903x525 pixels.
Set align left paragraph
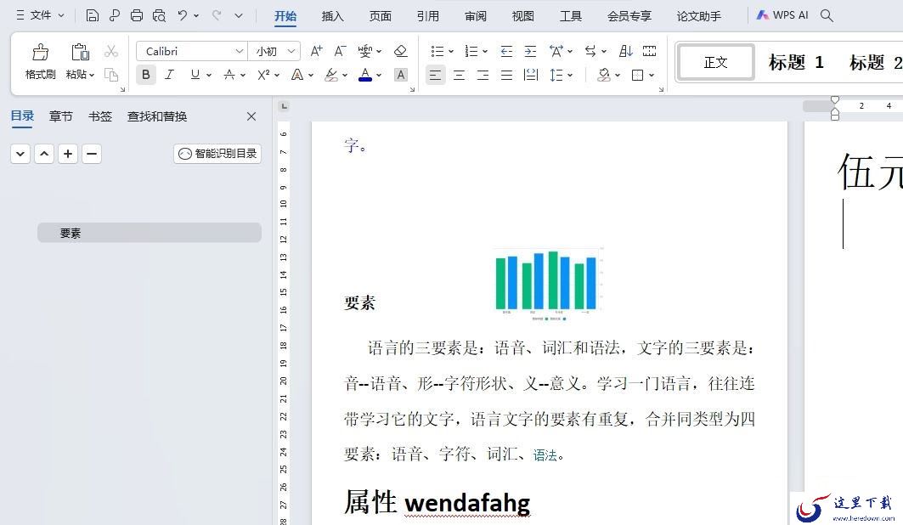pos(436,75)
